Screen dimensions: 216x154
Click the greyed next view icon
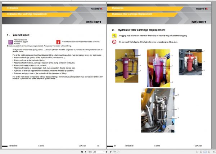click(118, 152)
